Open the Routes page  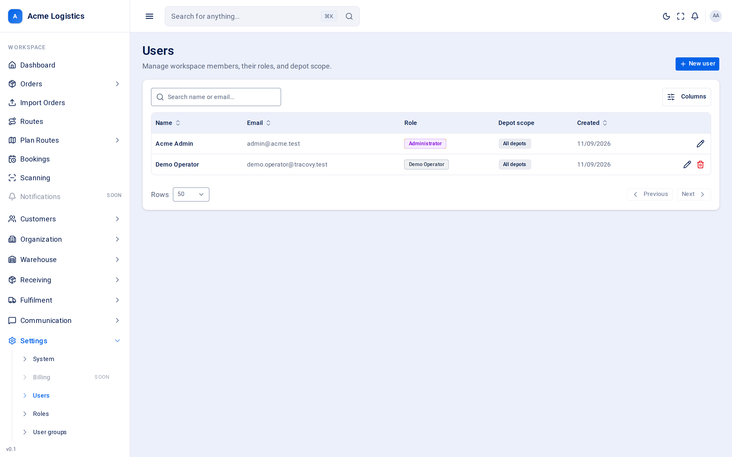pos(65,122)
